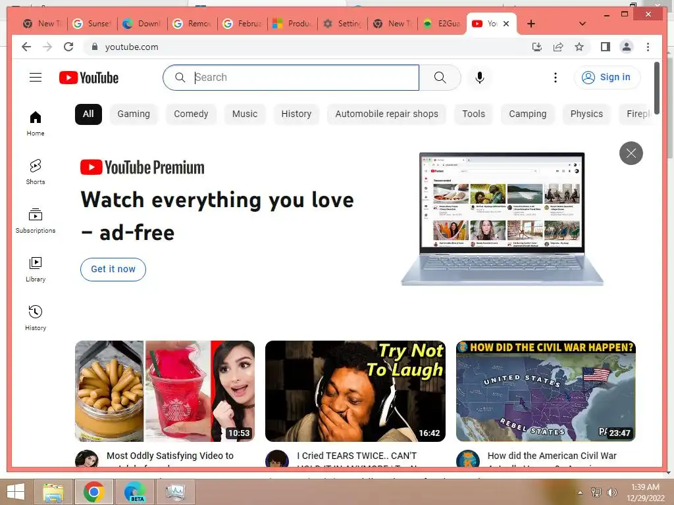The height and width of the screenshot is (505, 674).
Task: Click the address bar URL youtube.com
Action: tap(132, 47)
